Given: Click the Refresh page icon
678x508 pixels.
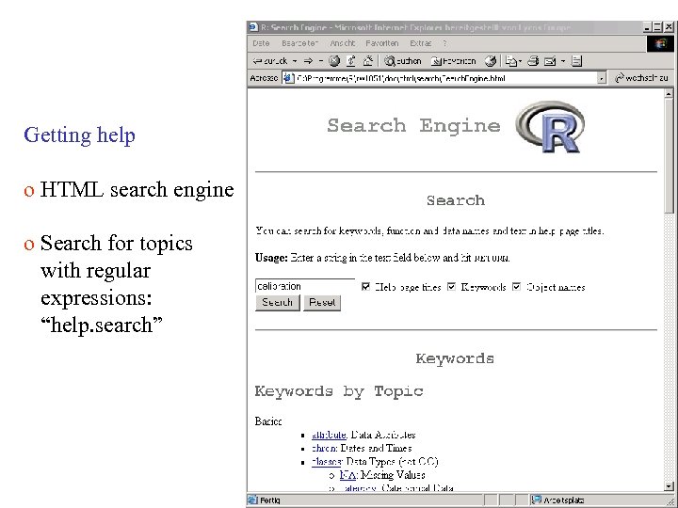Looking at the screenshot, I should [350, 61].
